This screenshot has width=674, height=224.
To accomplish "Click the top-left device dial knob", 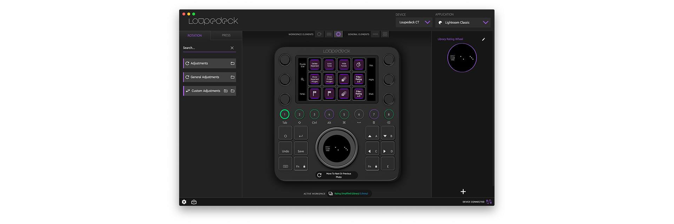I will [x=285, y=60].
